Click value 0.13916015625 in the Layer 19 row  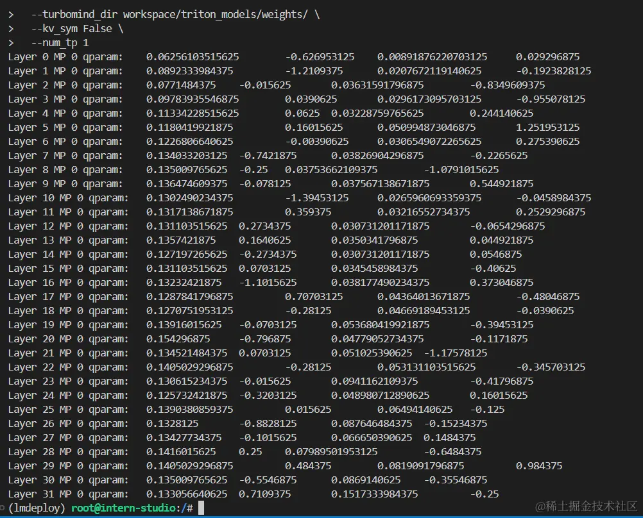coord(184,324)
